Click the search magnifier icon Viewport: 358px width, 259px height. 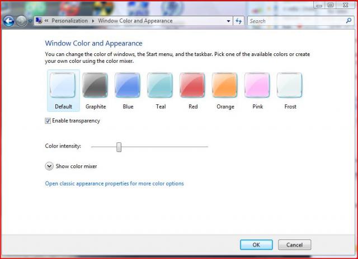(x=348, y=21)
